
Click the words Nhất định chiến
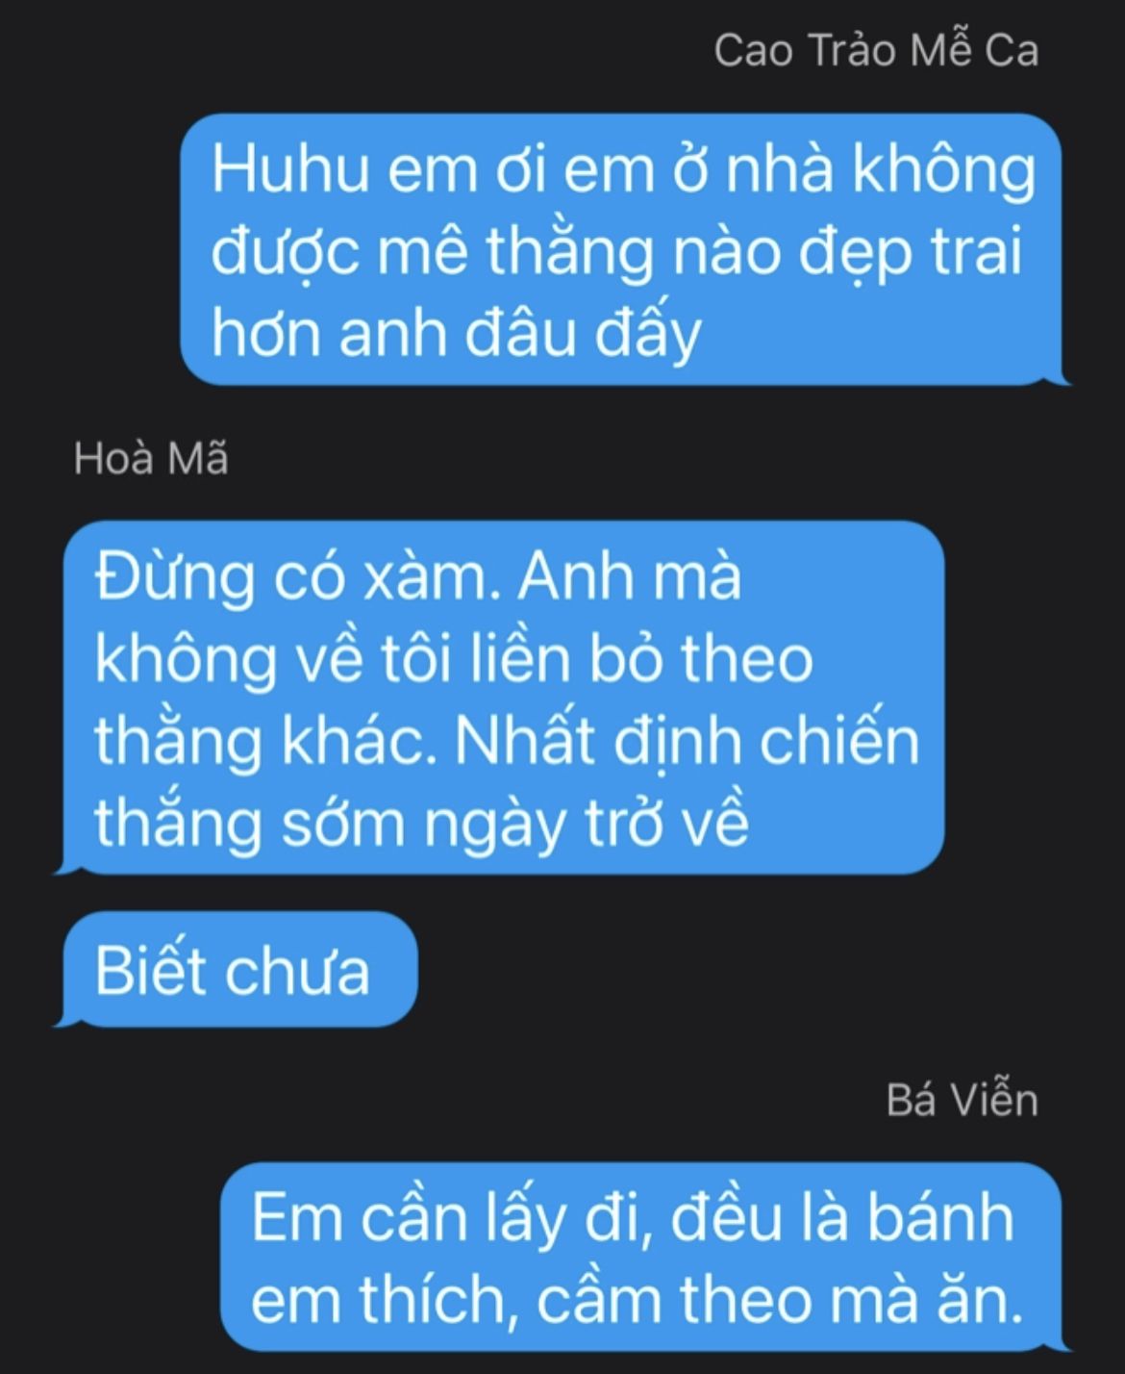pos(687,741)
